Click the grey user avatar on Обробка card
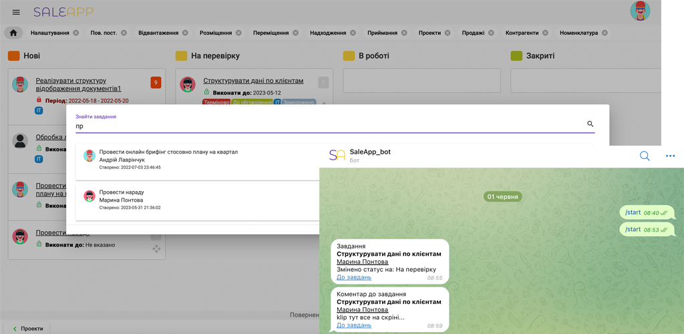Screen dimensions: 684x334 (19, 141)
